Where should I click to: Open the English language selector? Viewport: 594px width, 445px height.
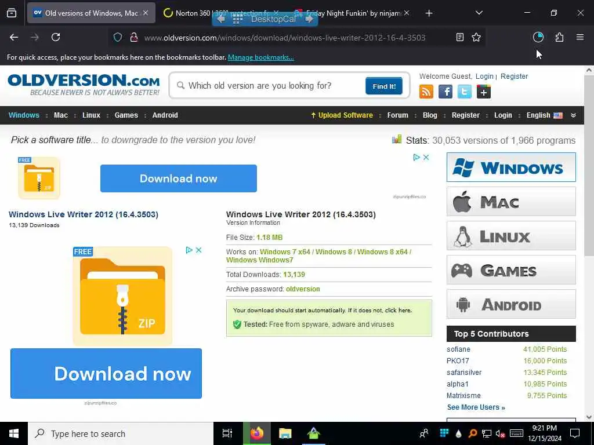pyautogui.click(x=544, y=115)
